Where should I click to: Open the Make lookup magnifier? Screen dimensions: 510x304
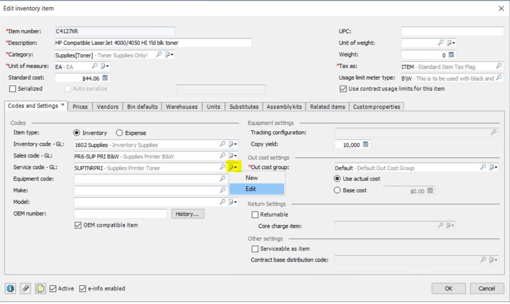(x=222, y=190)
